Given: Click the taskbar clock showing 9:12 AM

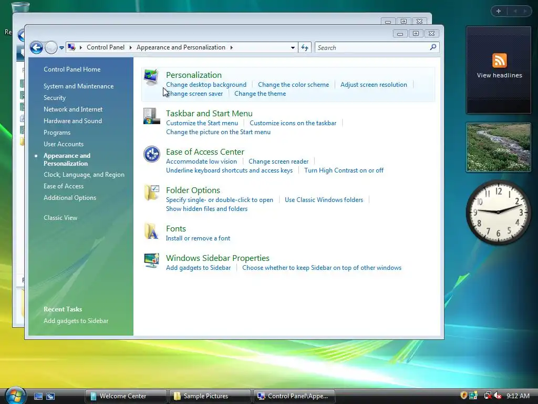Looking at the screenshot, I should [518, 396].
